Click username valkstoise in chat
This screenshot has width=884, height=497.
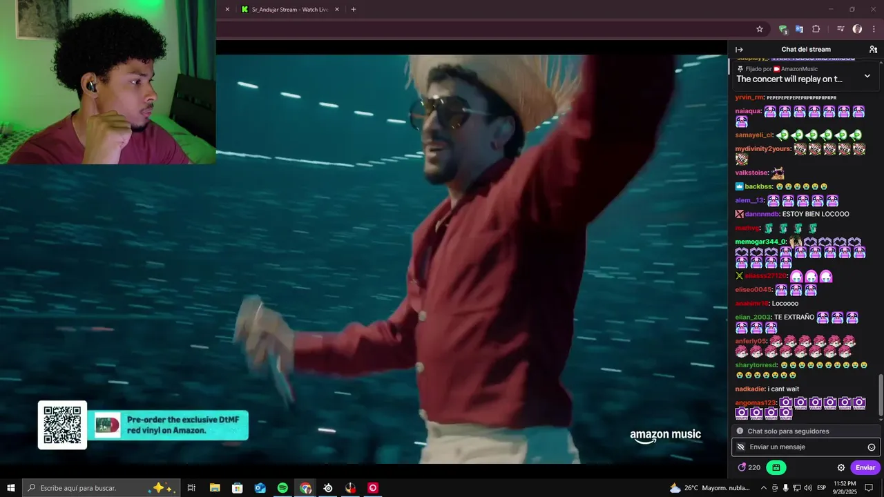click(x=751, y=173)
